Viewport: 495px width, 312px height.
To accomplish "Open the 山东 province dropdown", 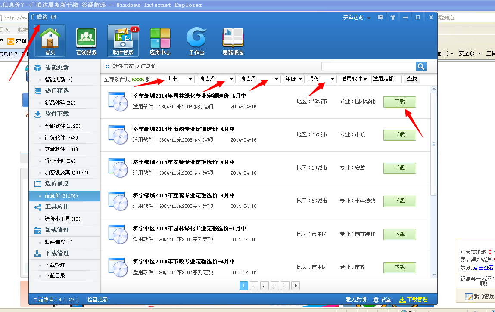I will pyautogui.click(x=180, y=79).
